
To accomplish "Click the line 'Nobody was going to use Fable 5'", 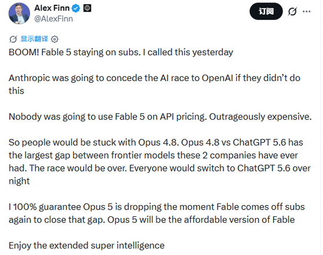I will (x=160, y=117).
